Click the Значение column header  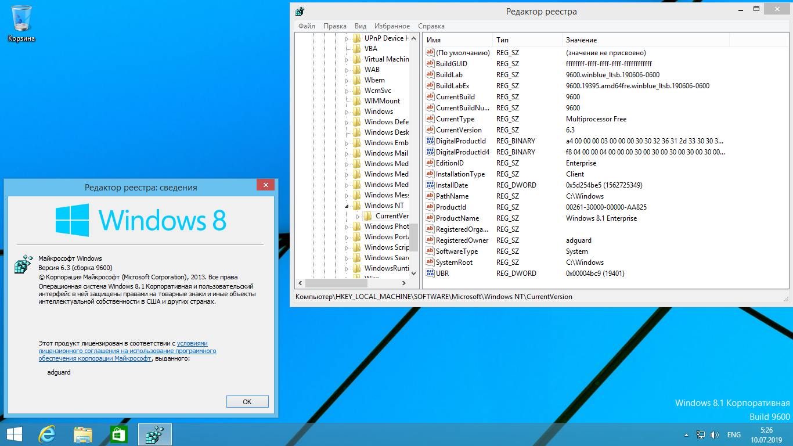[x=581, y=40]
